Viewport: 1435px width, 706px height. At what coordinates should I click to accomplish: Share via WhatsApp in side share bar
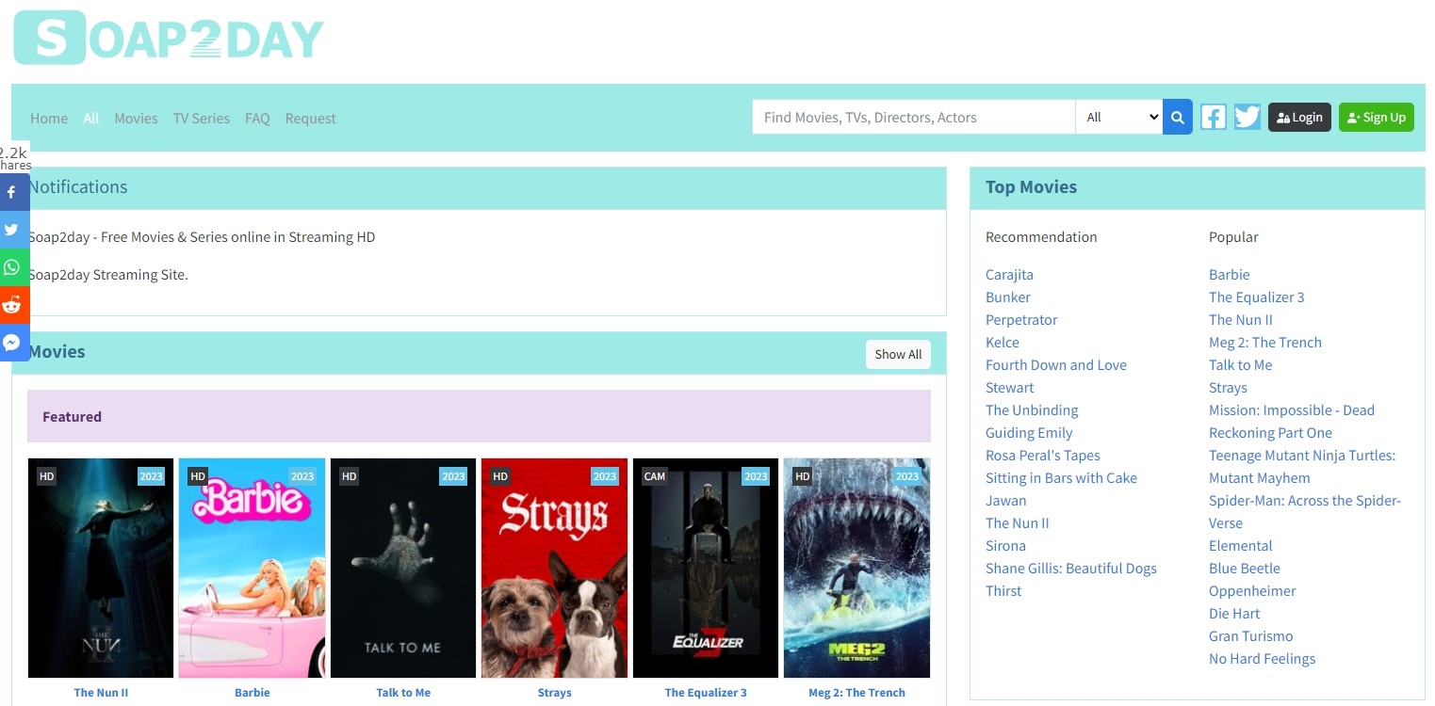(x=14, y=267)
